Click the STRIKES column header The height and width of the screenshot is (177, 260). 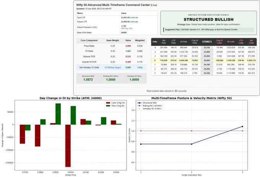[207, 42]
